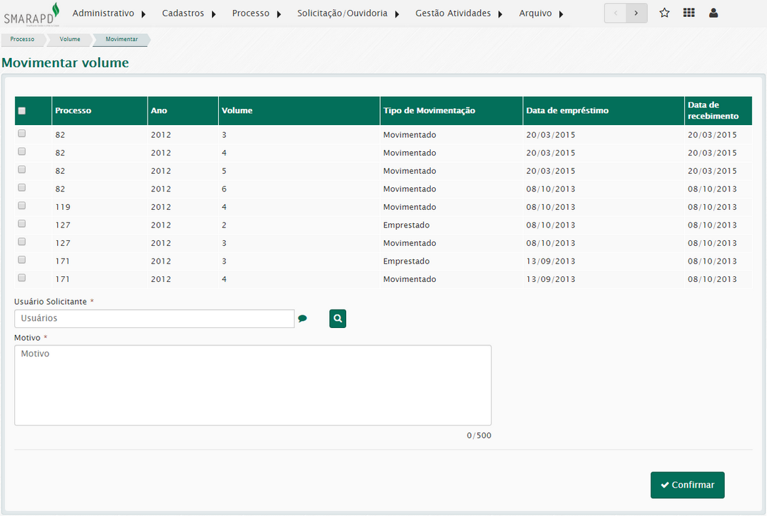
Task: Expand the Cadastros menu
Action: click(189, 13)
